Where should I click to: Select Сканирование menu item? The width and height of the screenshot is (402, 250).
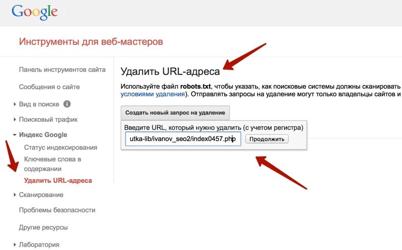[x=41, y=195]
